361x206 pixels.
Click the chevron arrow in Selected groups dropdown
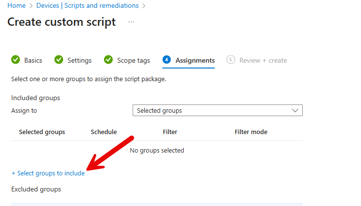pyautogui.click(x=295, y=110)
